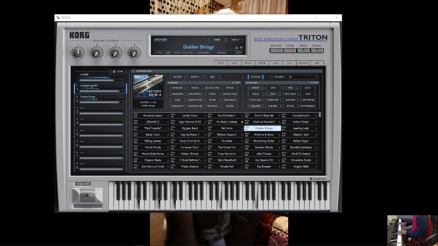The image size is (438, 246).
Task: Click the pitch bend joystick
Action: (87, 195)
